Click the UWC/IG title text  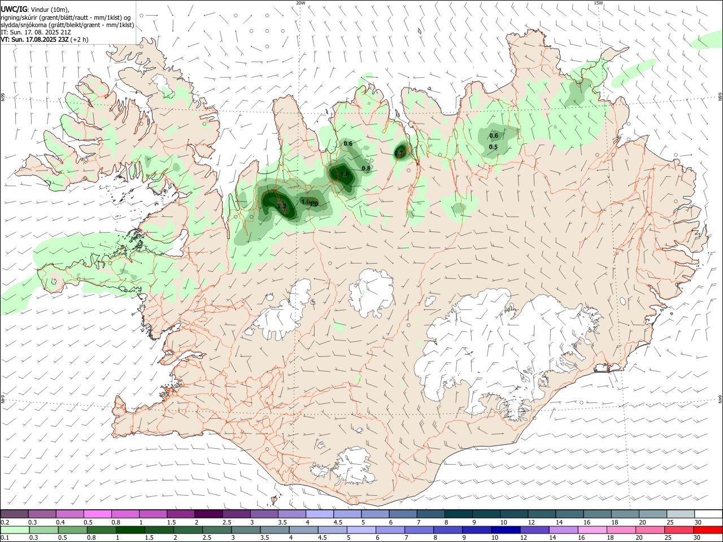(14, 10)
